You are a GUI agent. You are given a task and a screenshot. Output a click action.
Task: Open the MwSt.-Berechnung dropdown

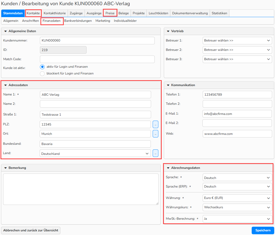click(x=237, y=219)
